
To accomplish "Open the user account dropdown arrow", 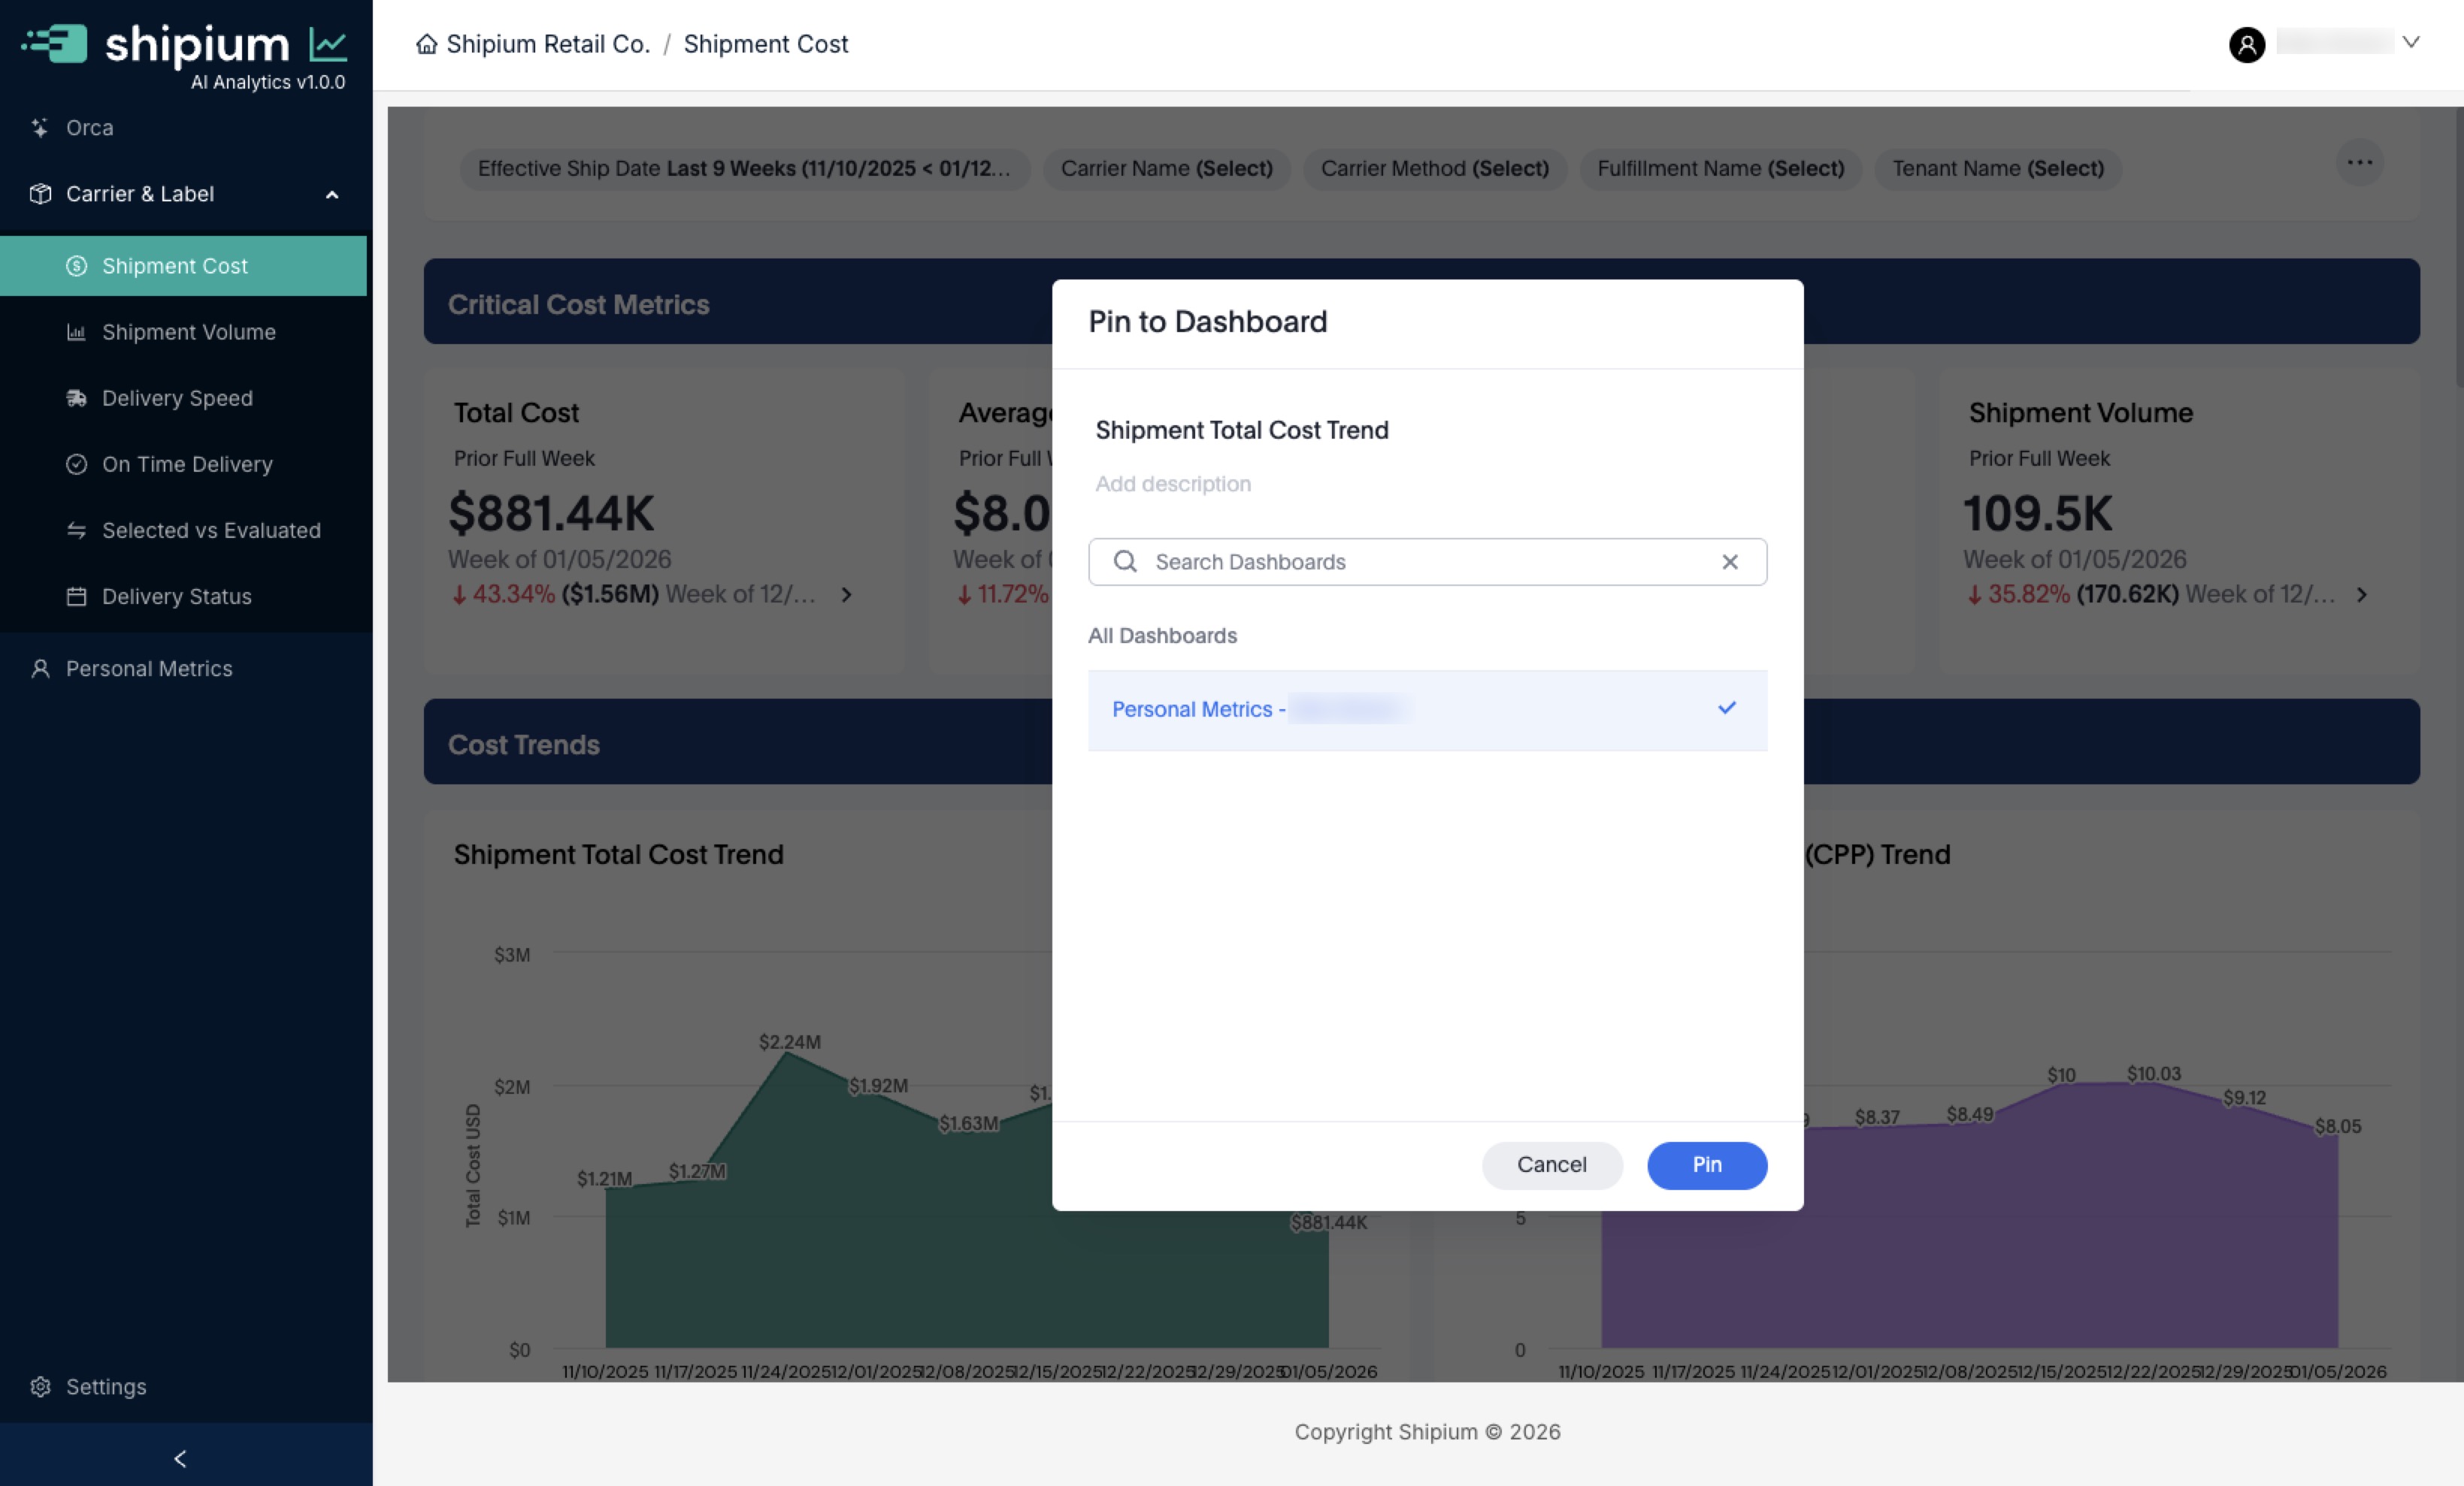I will (x=2411, y=42).
